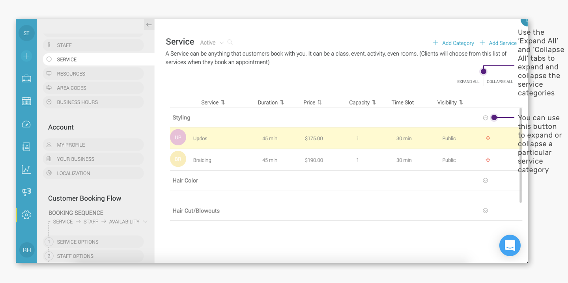The height and width of the screenshot is (283, 568).
Task: Click the ST avatar in the left rail
Action: (26, 33)
